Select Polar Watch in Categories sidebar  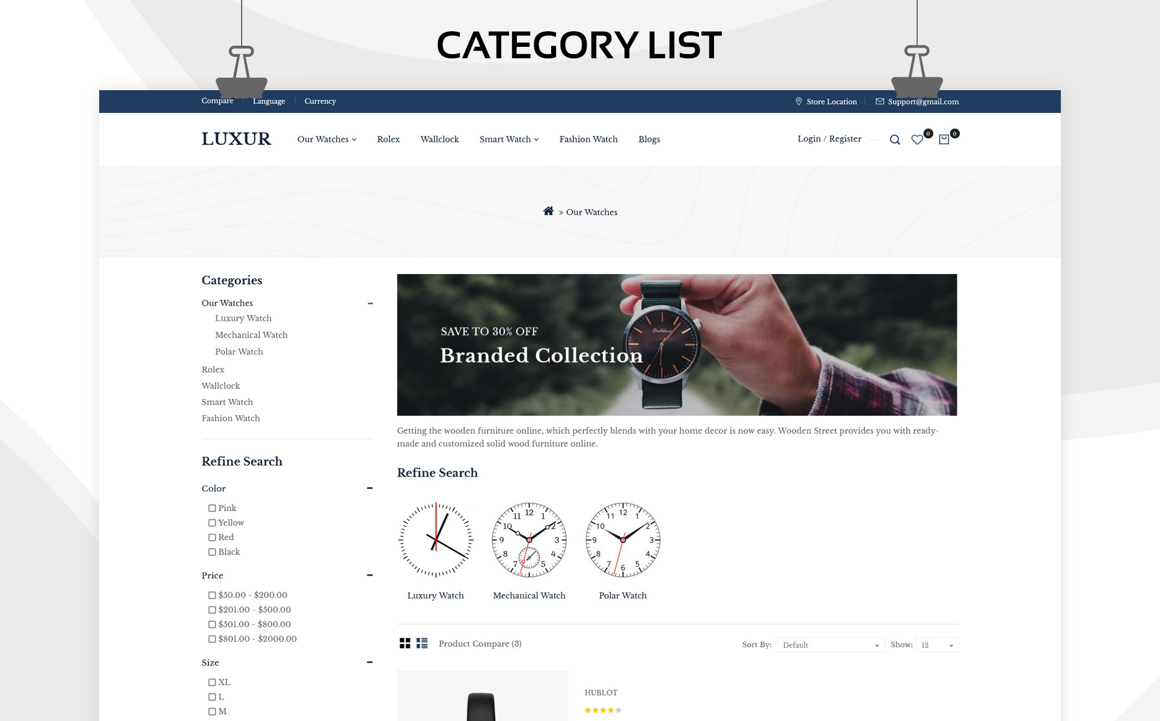tap(239, 352)
